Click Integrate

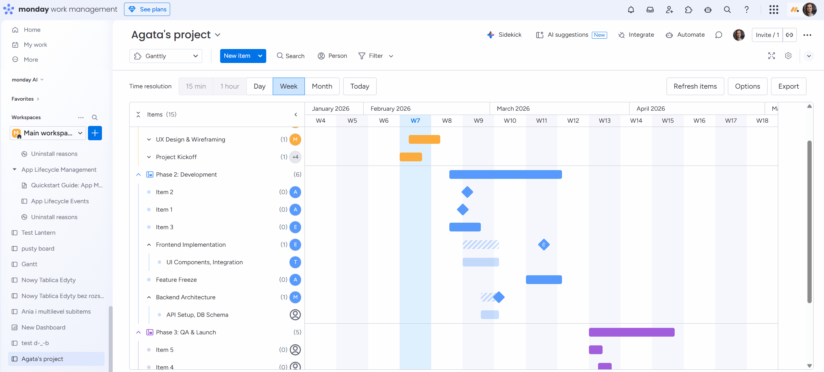636,35
